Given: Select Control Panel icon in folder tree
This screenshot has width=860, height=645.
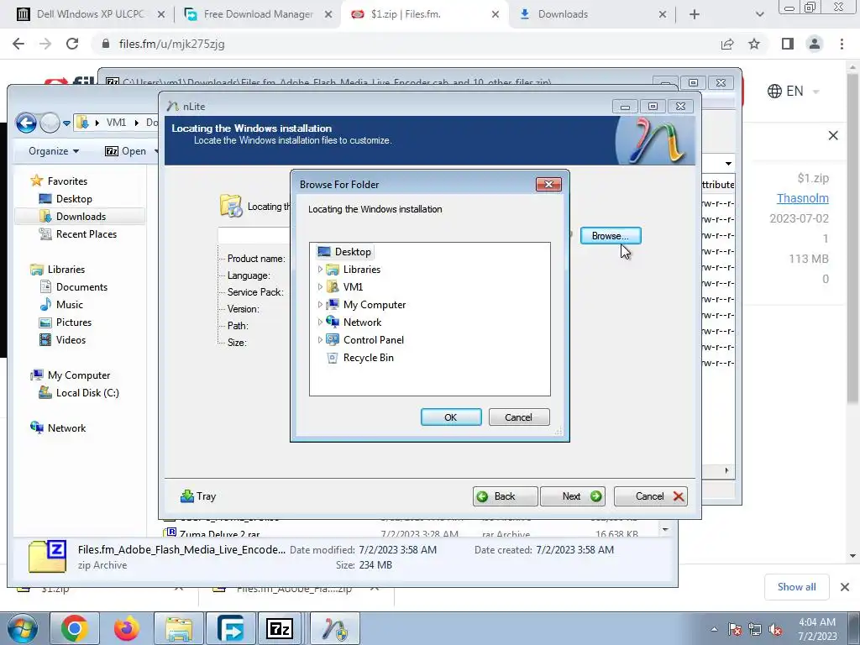Looking at the screenshot, I should (x=333, y=339).
